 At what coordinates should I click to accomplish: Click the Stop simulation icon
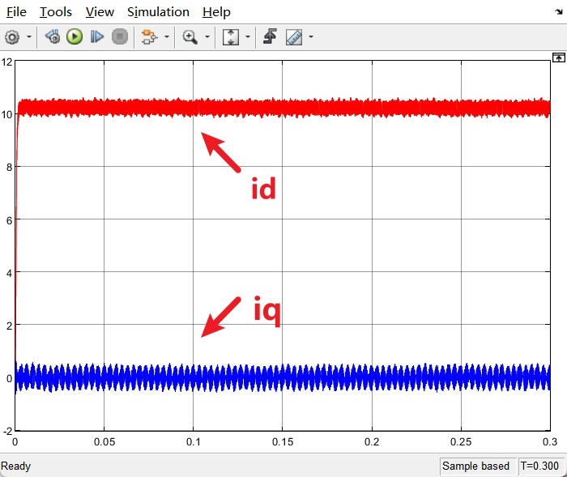pyautogui.click(x=120, y=37)
